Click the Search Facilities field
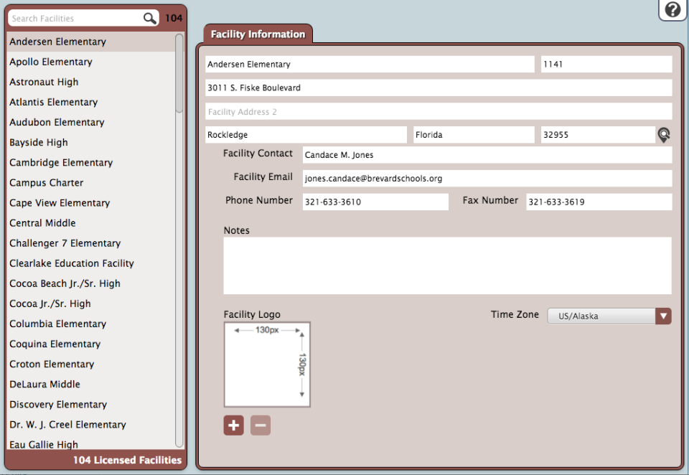This screenshot has width=689, height=475. 74,19
